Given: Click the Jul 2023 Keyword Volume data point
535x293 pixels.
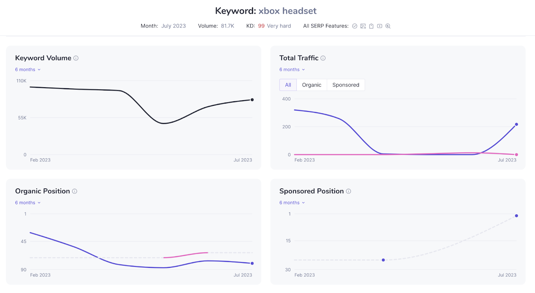Looking at the screenshot, I should 252,100.
